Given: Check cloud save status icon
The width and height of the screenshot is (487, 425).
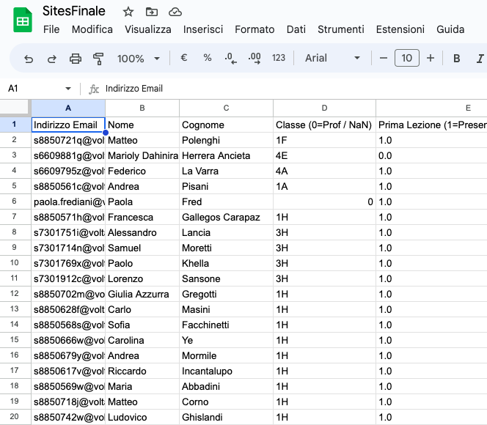Looking at the screenshot, I should [175, 12].
